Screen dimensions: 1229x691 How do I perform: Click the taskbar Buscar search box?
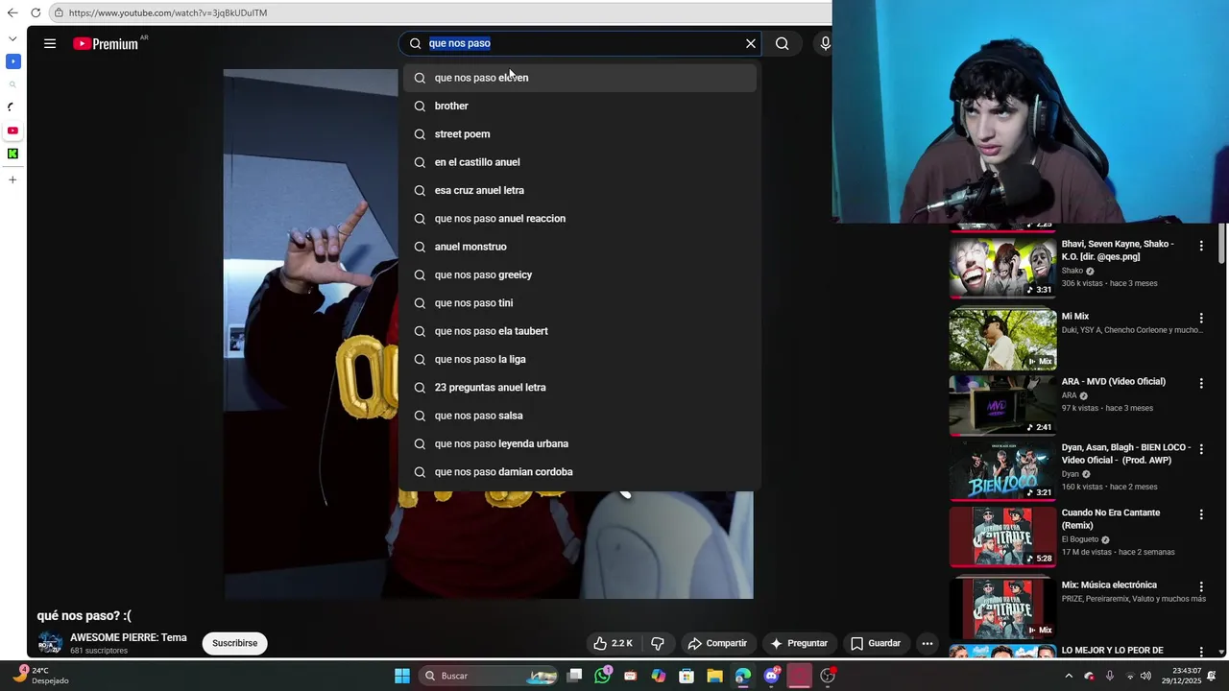(490, 676)
